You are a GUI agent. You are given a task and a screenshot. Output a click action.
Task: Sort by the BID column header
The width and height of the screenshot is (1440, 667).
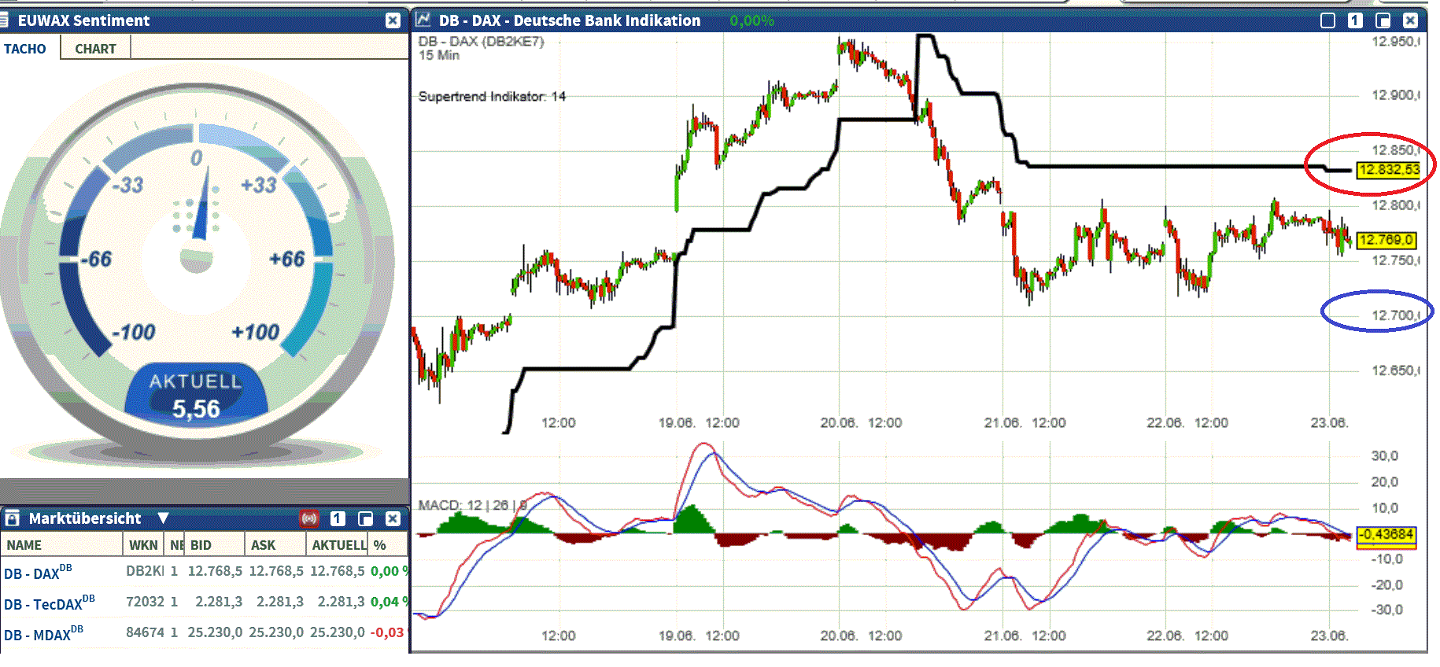coord(214,545)
